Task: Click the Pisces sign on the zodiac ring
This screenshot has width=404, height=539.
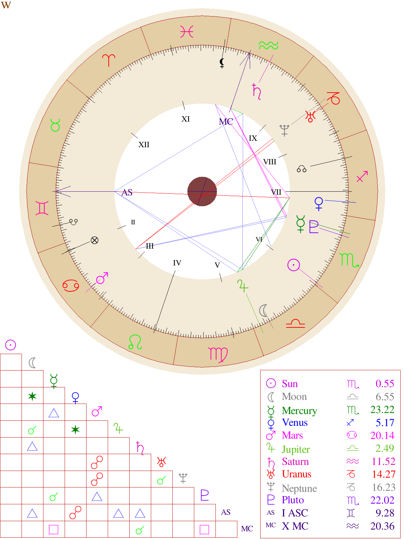Action: click(x=187, y=32)
